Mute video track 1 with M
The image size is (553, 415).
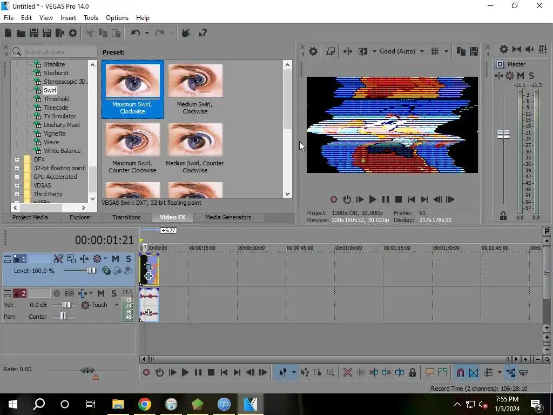(x=116, y=259)
